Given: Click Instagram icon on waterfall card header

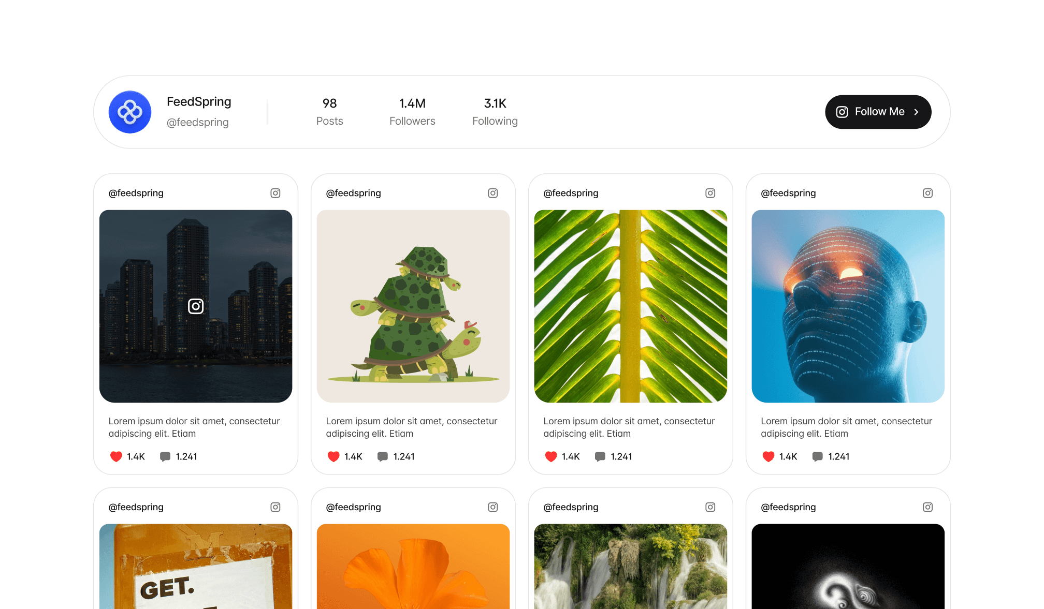Looking at the screenshot, I should pos(711,507).
